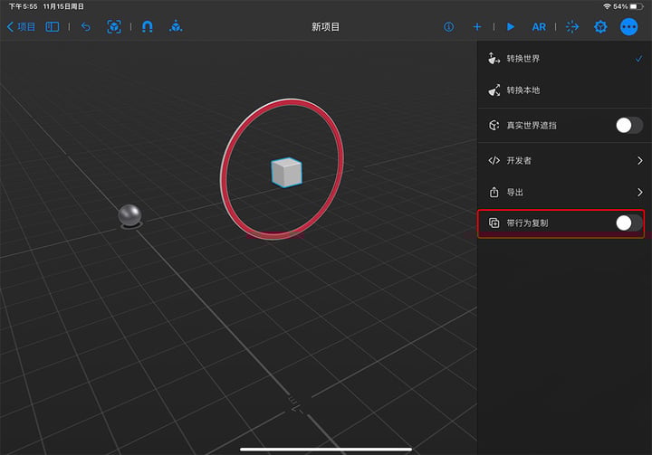
Task: Open the info circle icon
Action: (x=448, y=27)
